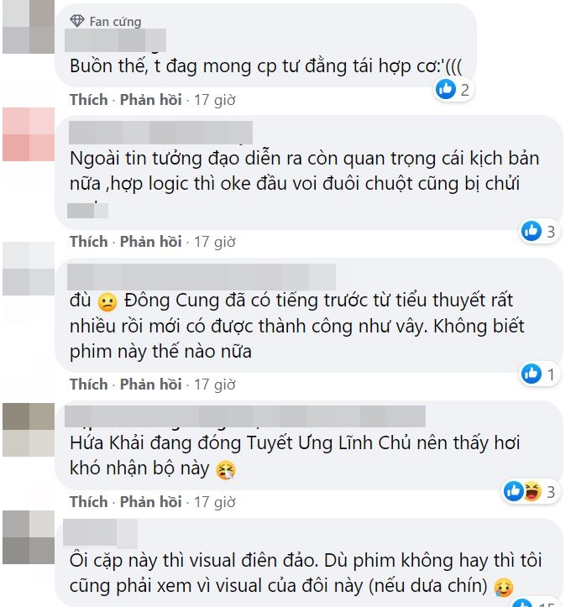Open the Hứa Khải commenter's avatar

pyautogui.click(x=29, y=429)
